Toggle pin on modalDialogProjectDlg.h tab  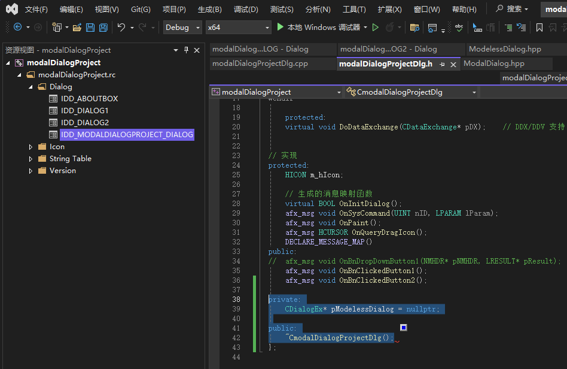(442, 63)
